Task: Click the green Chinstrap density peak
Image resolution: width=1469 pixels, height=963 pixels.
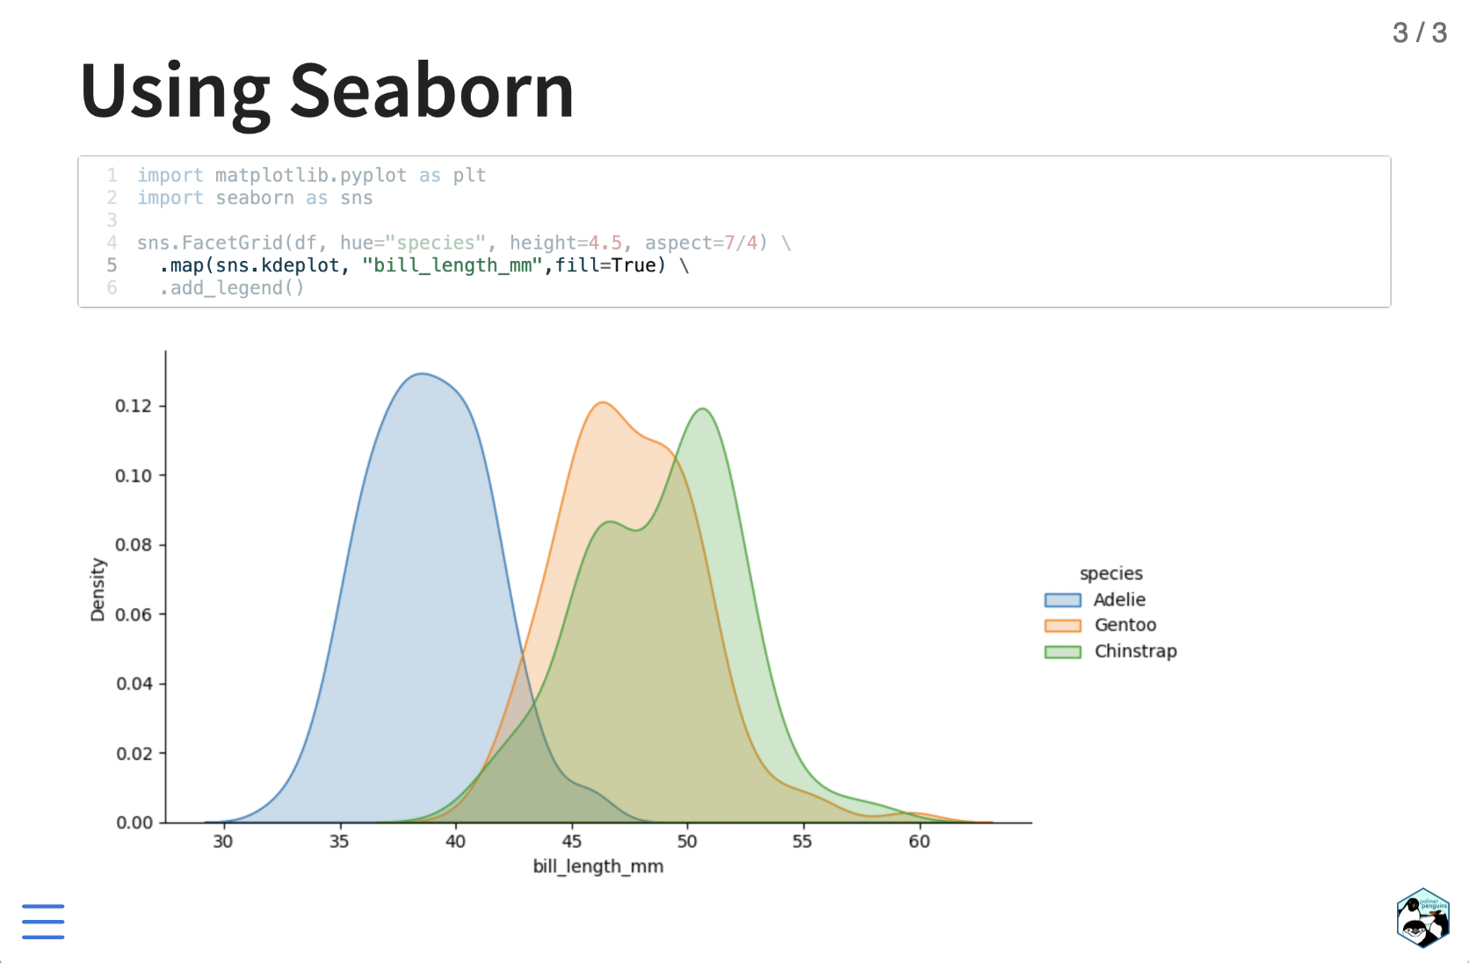Action: pos(702,409)
